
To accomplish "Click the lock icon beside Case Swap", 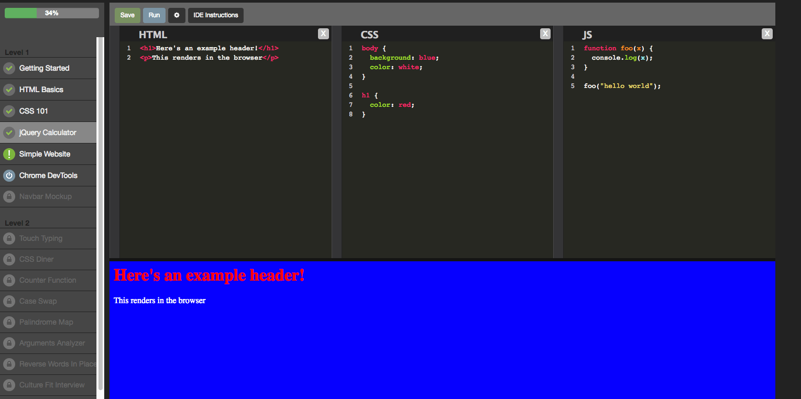I will pos(9,301).
